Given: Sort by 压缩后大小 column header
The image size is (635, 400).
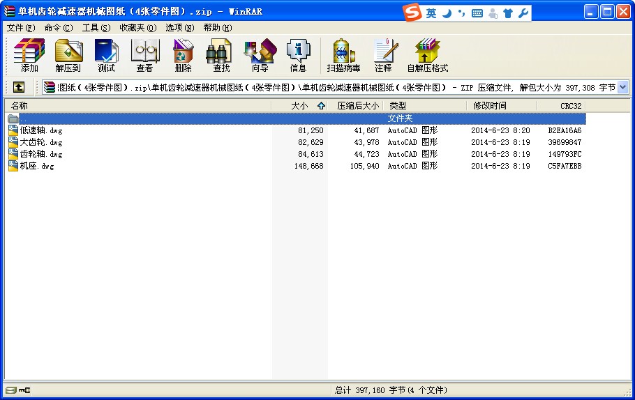Looking at the screenshot, I should click(356, 106).
